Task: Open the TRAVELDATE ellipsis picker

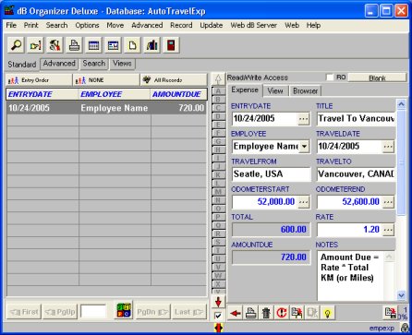Action: (388, 147)
